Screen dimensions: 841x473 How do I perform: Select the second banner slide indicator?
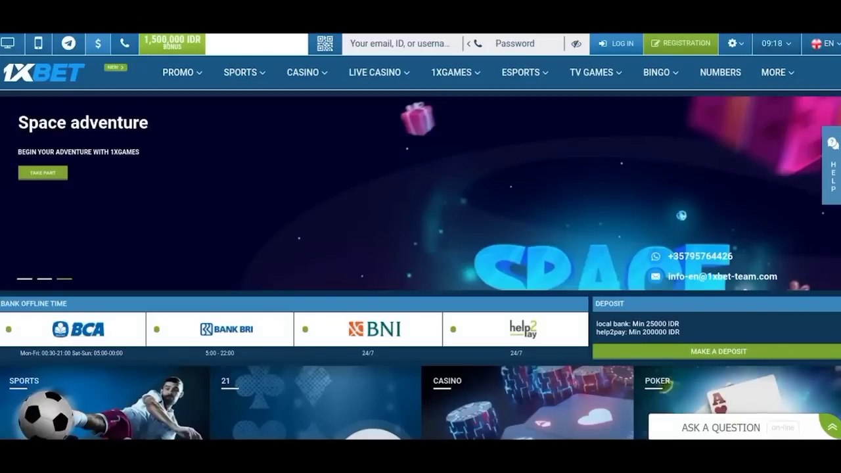click(44, 279)
